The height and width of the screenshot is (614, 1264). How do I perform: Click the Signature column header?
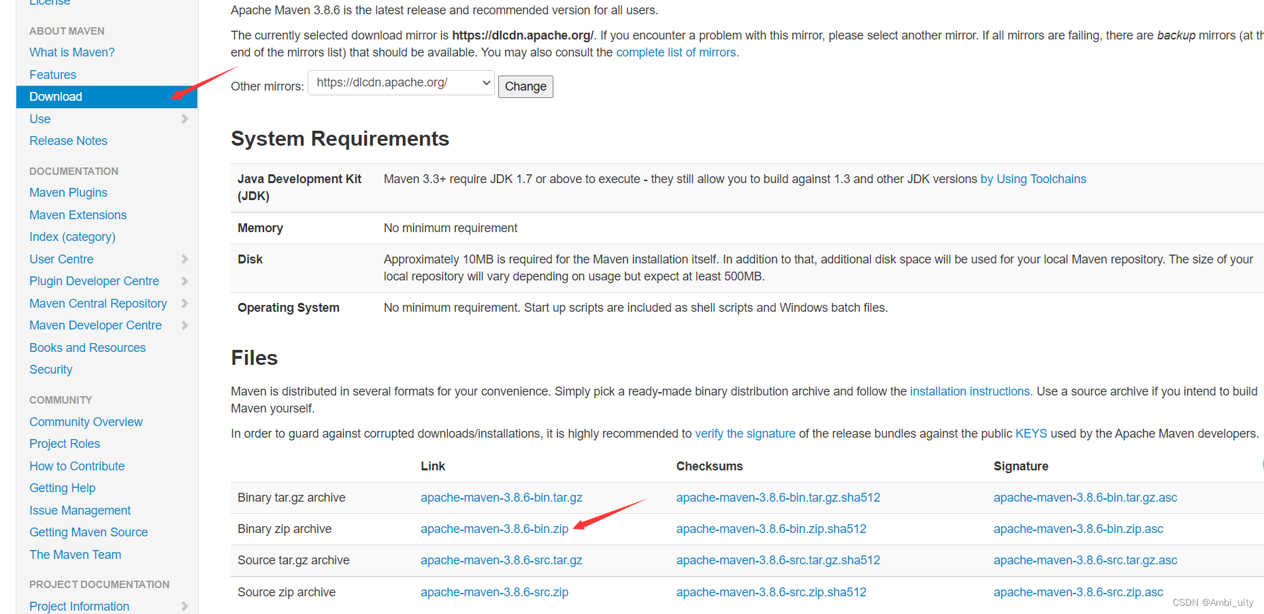(1021, 466)
